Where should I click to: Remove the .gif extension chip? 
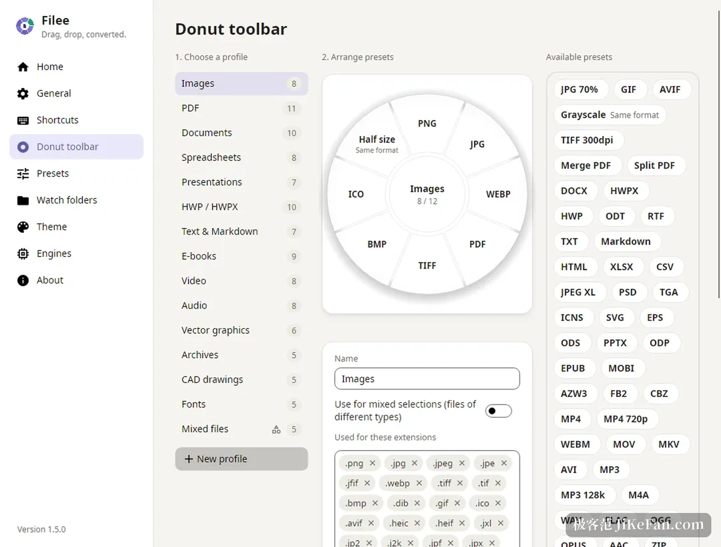[x=457, y=503]
